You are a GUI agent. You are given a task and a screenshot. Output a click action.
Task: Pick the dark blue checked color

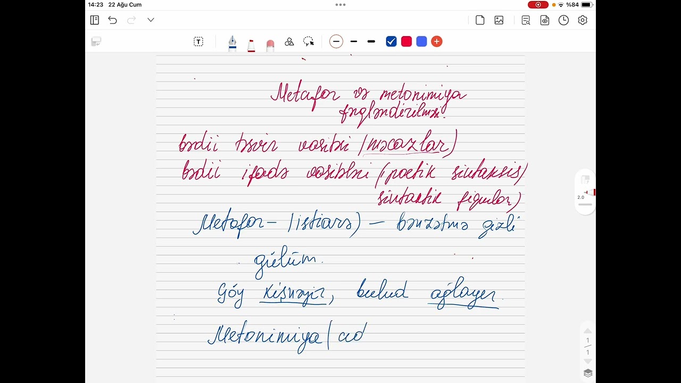392,41
